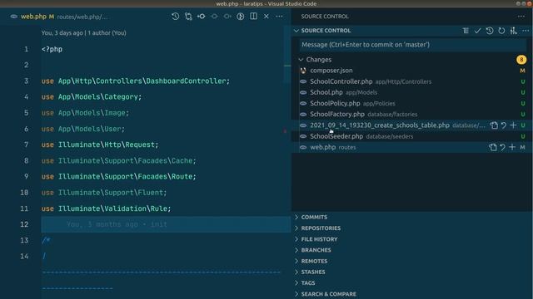Open web.php file via its row icon

tap(493, 147)
